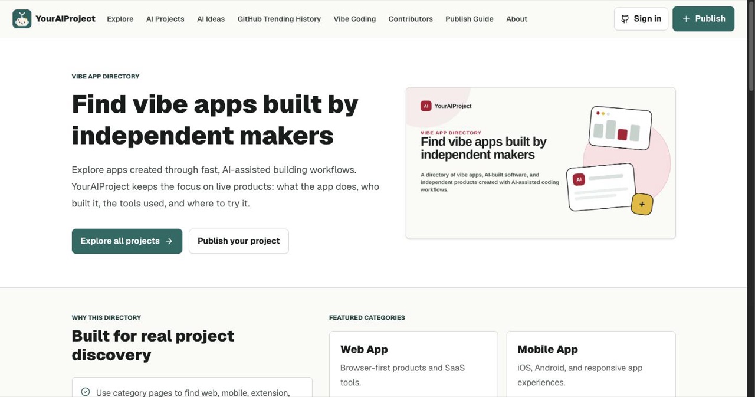Click the Sign in button
755x397 pixels.
point(641,19)
